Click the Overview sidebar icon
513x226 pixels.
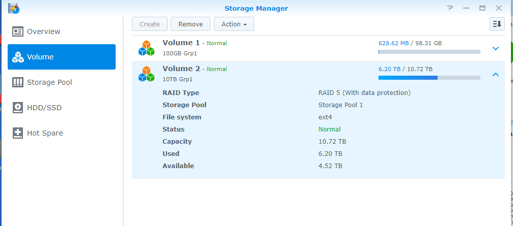click(x=18, y=31)
